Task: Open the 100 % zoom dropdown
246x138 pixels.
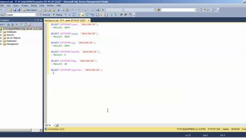Action: (54, 125)
